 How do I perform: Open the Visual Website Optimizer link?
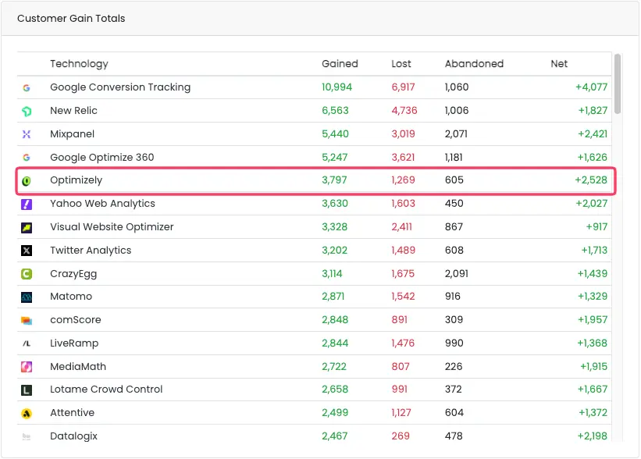tap(112, 226)
